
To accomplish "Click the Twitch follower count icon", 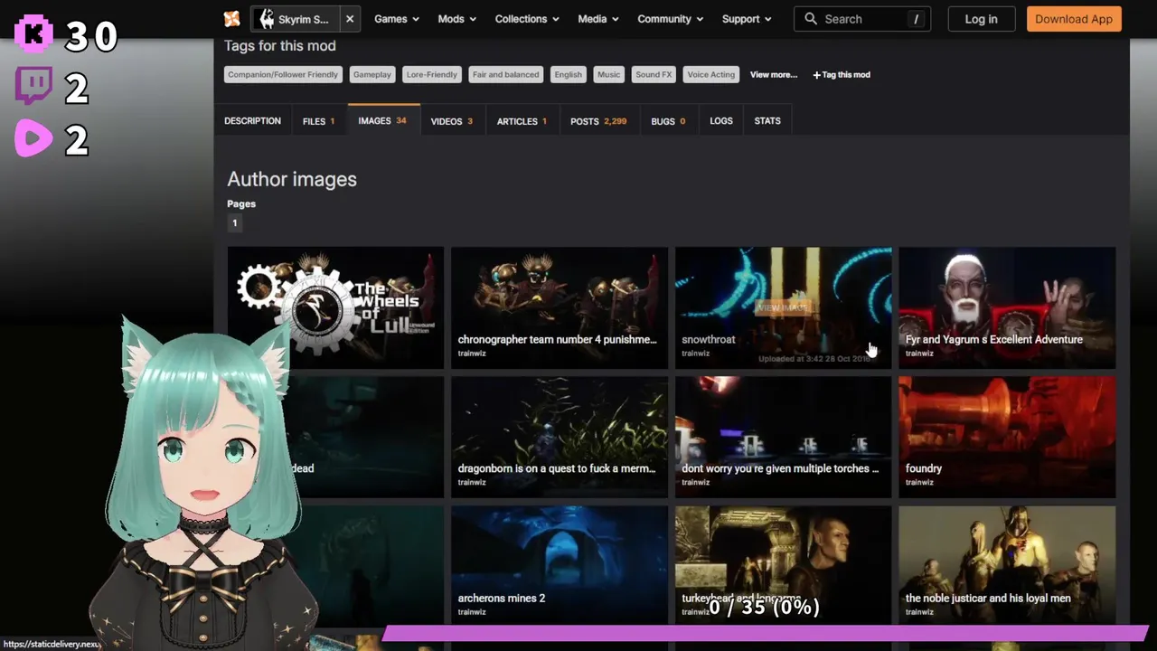I will (33, 87).
